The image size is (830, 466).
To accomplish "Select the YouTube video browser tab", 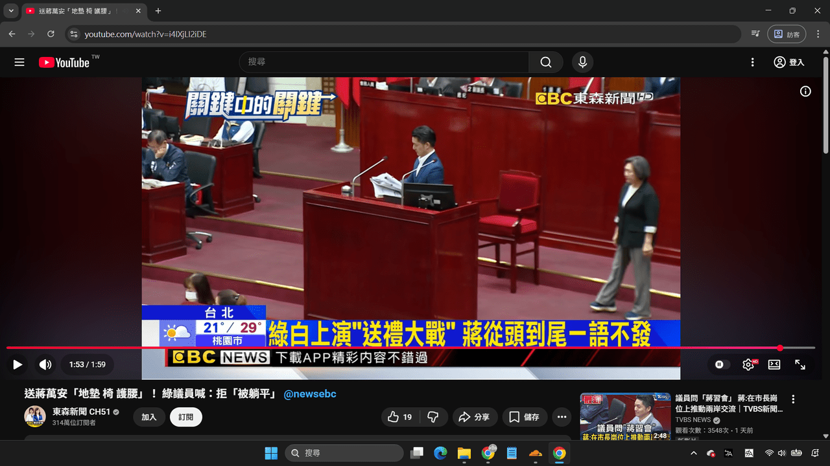I will (83, 11).
